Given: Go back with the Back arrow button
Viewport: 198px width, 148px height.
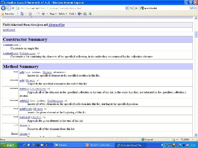Looking at the screenshot, I should [3, 8].
